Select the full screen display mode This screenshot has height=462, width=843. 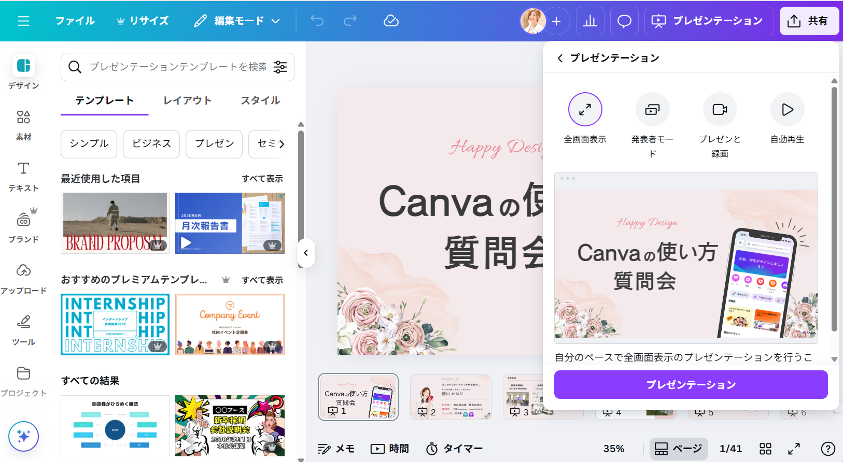pyautogui.click(x=585, y=110)
